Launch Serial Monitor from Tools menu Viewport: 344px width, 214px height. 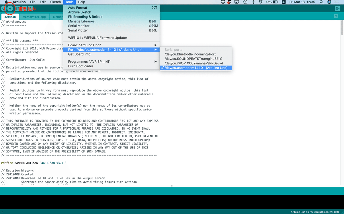pyautogui.click(x=112, y=26)
